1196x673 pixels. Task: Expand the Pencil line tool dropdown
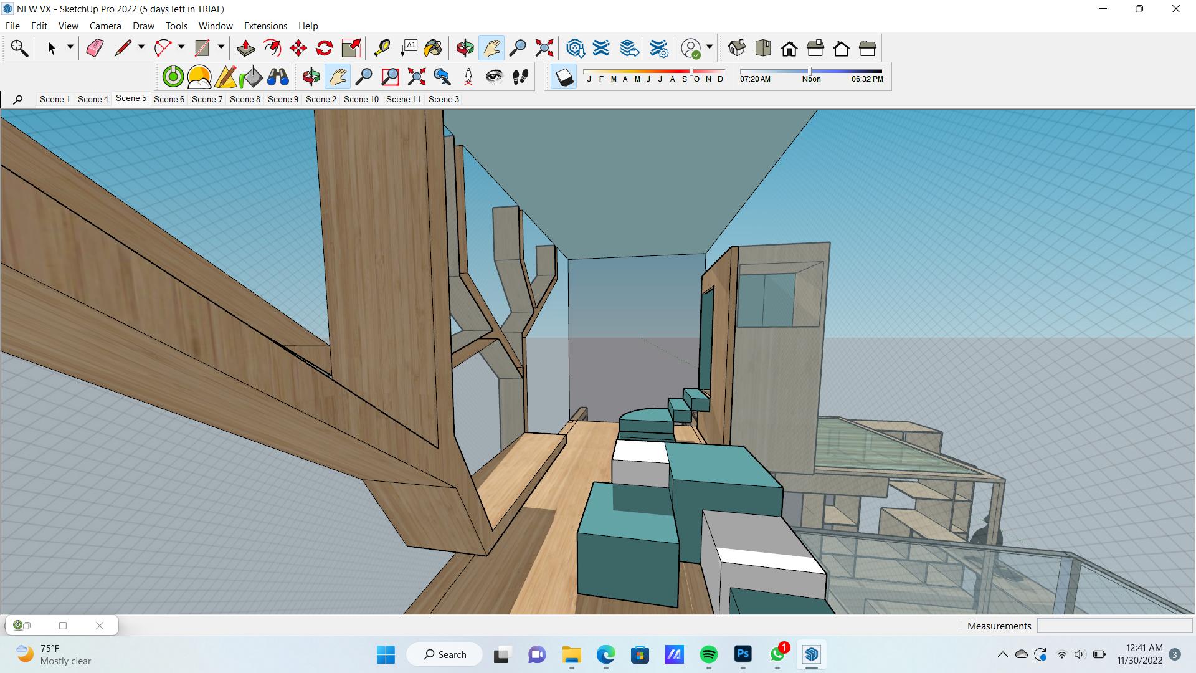[141, 47]
